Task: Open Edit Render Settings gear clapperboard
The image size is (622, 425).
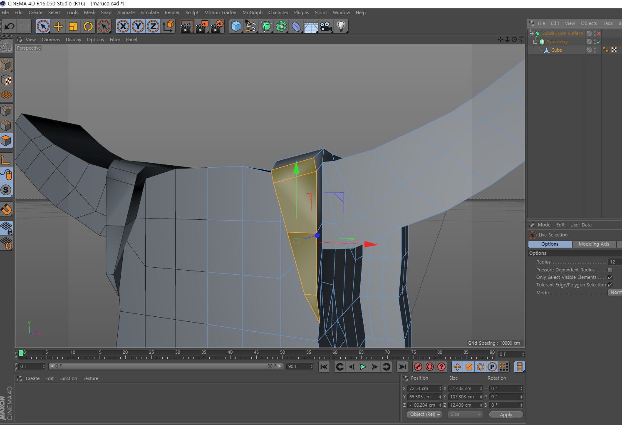Action: pos(217,27)
